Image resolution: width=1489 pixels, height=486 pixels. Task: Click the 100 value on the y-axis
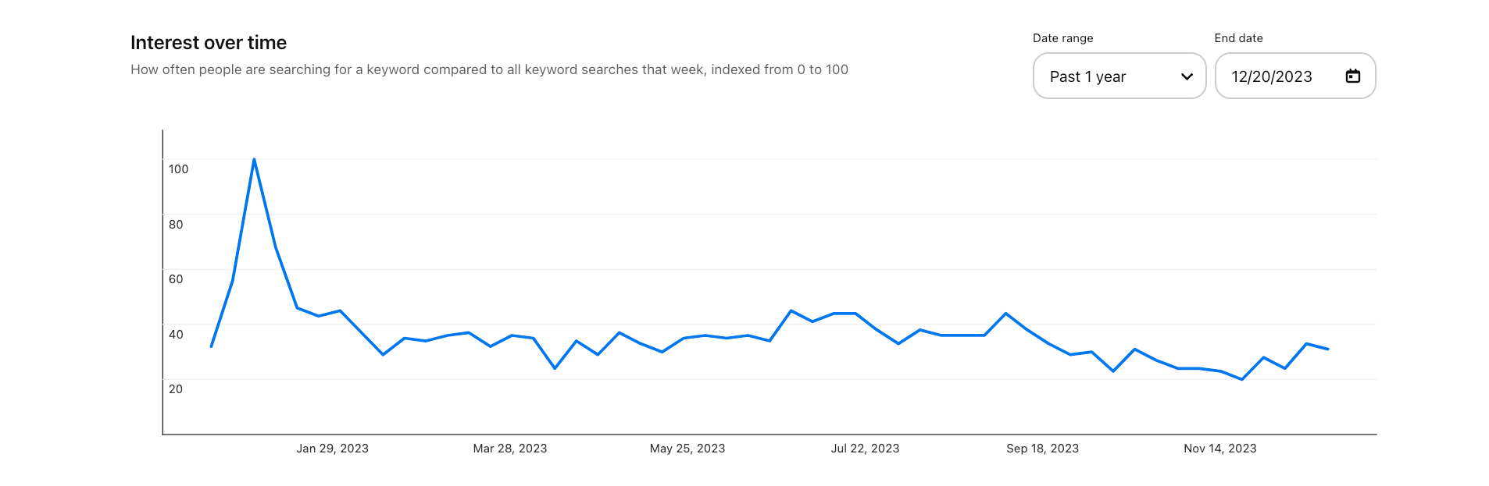click(x=178, y=169)
